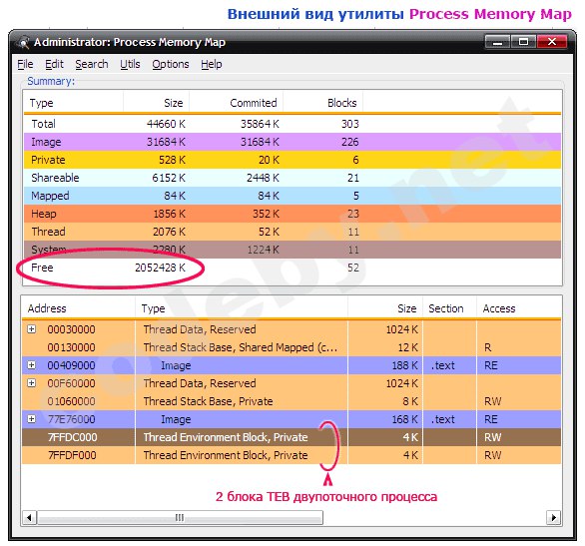Viewport: 585px width, 546px height.
Task: Open the Utils menu
Action: click(x=130, y=64)
